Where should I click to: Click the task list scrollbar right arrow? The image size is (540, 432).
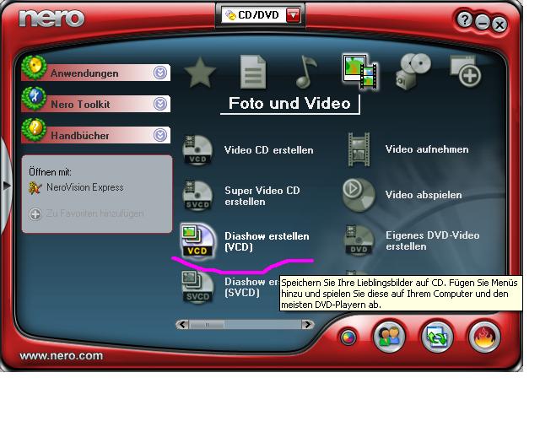click(307, 325)
